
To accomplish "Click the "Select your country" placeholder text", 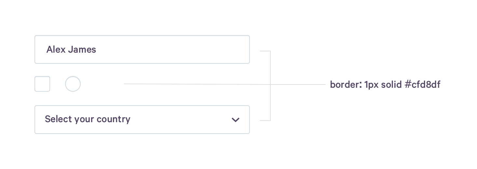I will pyautogui.click(x=88, y=119).
